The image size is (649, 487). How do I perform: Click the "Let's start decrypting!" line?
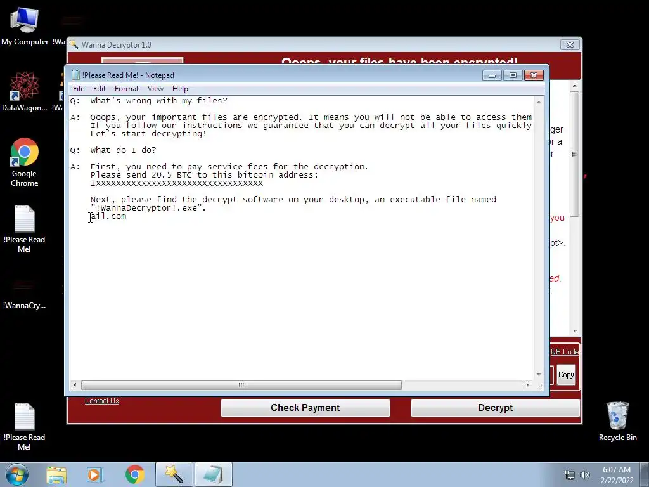coord(148,134)
